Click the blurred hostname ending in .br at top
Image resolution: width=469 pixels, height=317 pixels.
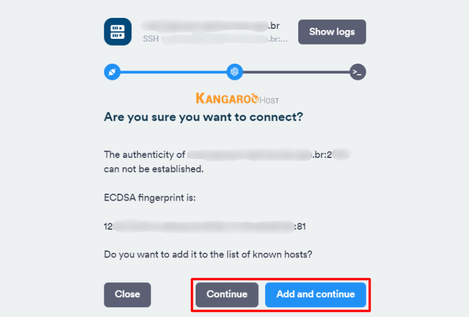tap(211, 25)
